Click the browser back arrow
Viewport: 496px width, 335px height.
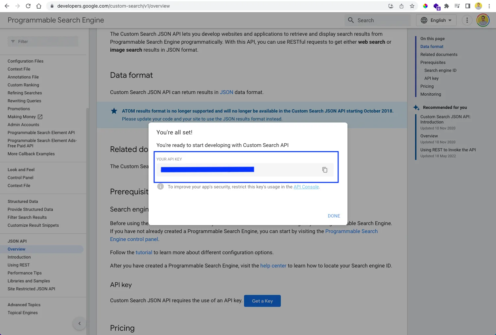click(x=7, y=6)
